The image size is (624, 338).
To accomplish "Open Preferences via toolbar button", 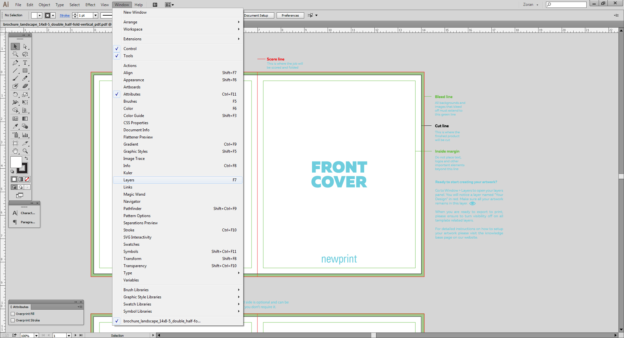I will 290,15.
